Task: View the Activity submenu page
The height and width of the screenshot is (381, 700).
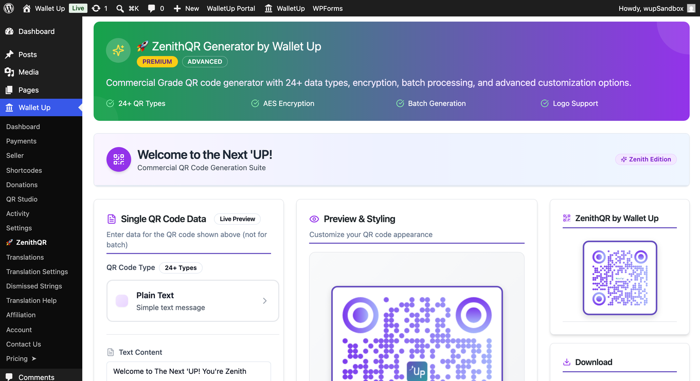Action: click(17, 213)
